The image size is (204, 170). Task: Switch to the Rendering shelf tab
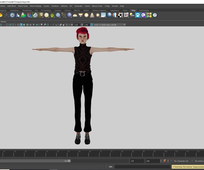(x=27, y=11)
